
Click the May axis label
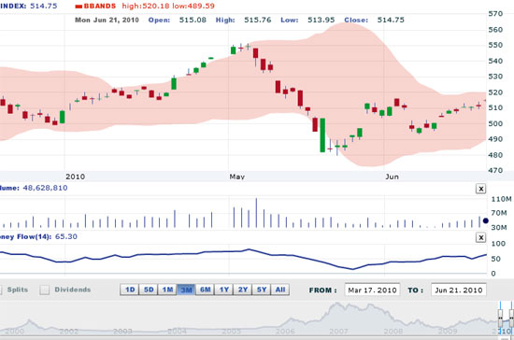pos(237,177)
